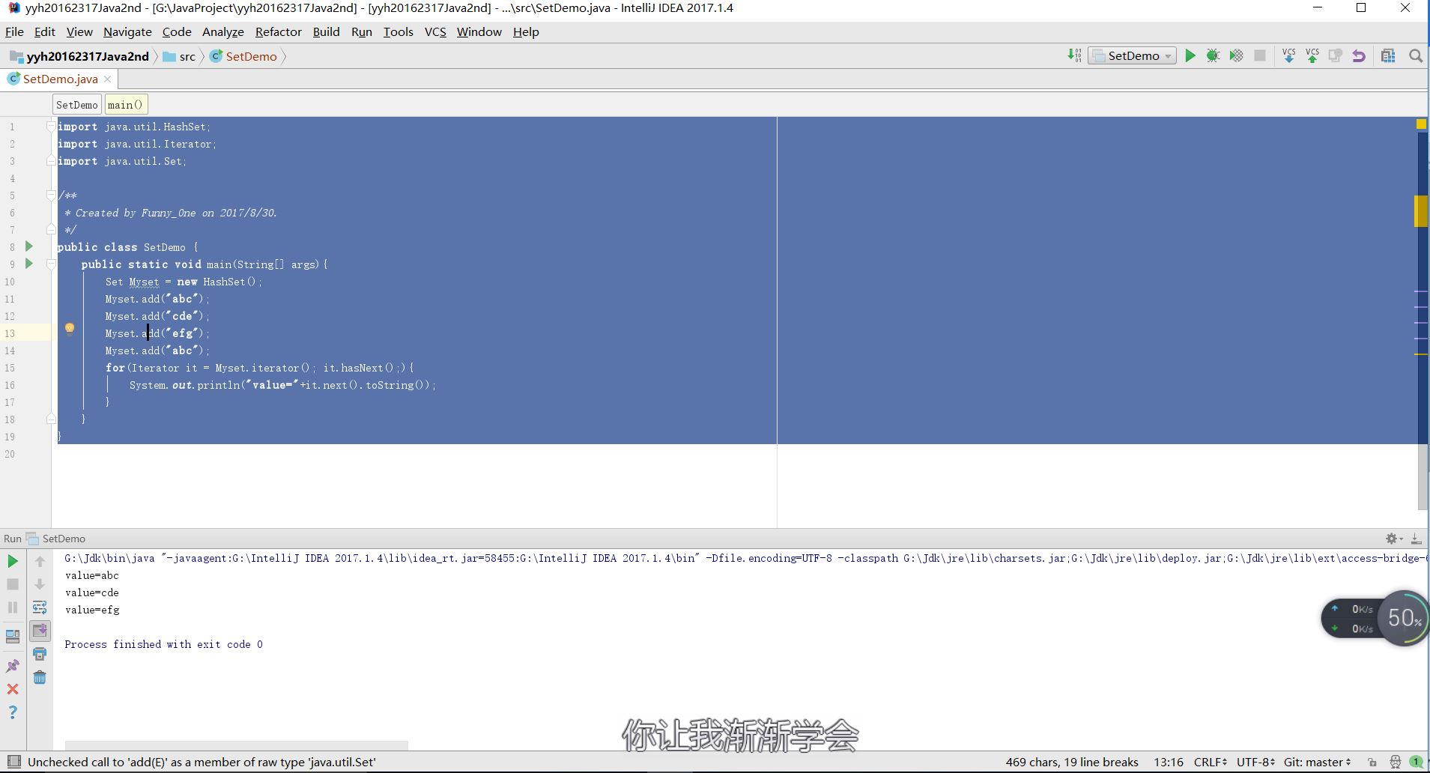Open the Refactor menu

coord(278,31)
